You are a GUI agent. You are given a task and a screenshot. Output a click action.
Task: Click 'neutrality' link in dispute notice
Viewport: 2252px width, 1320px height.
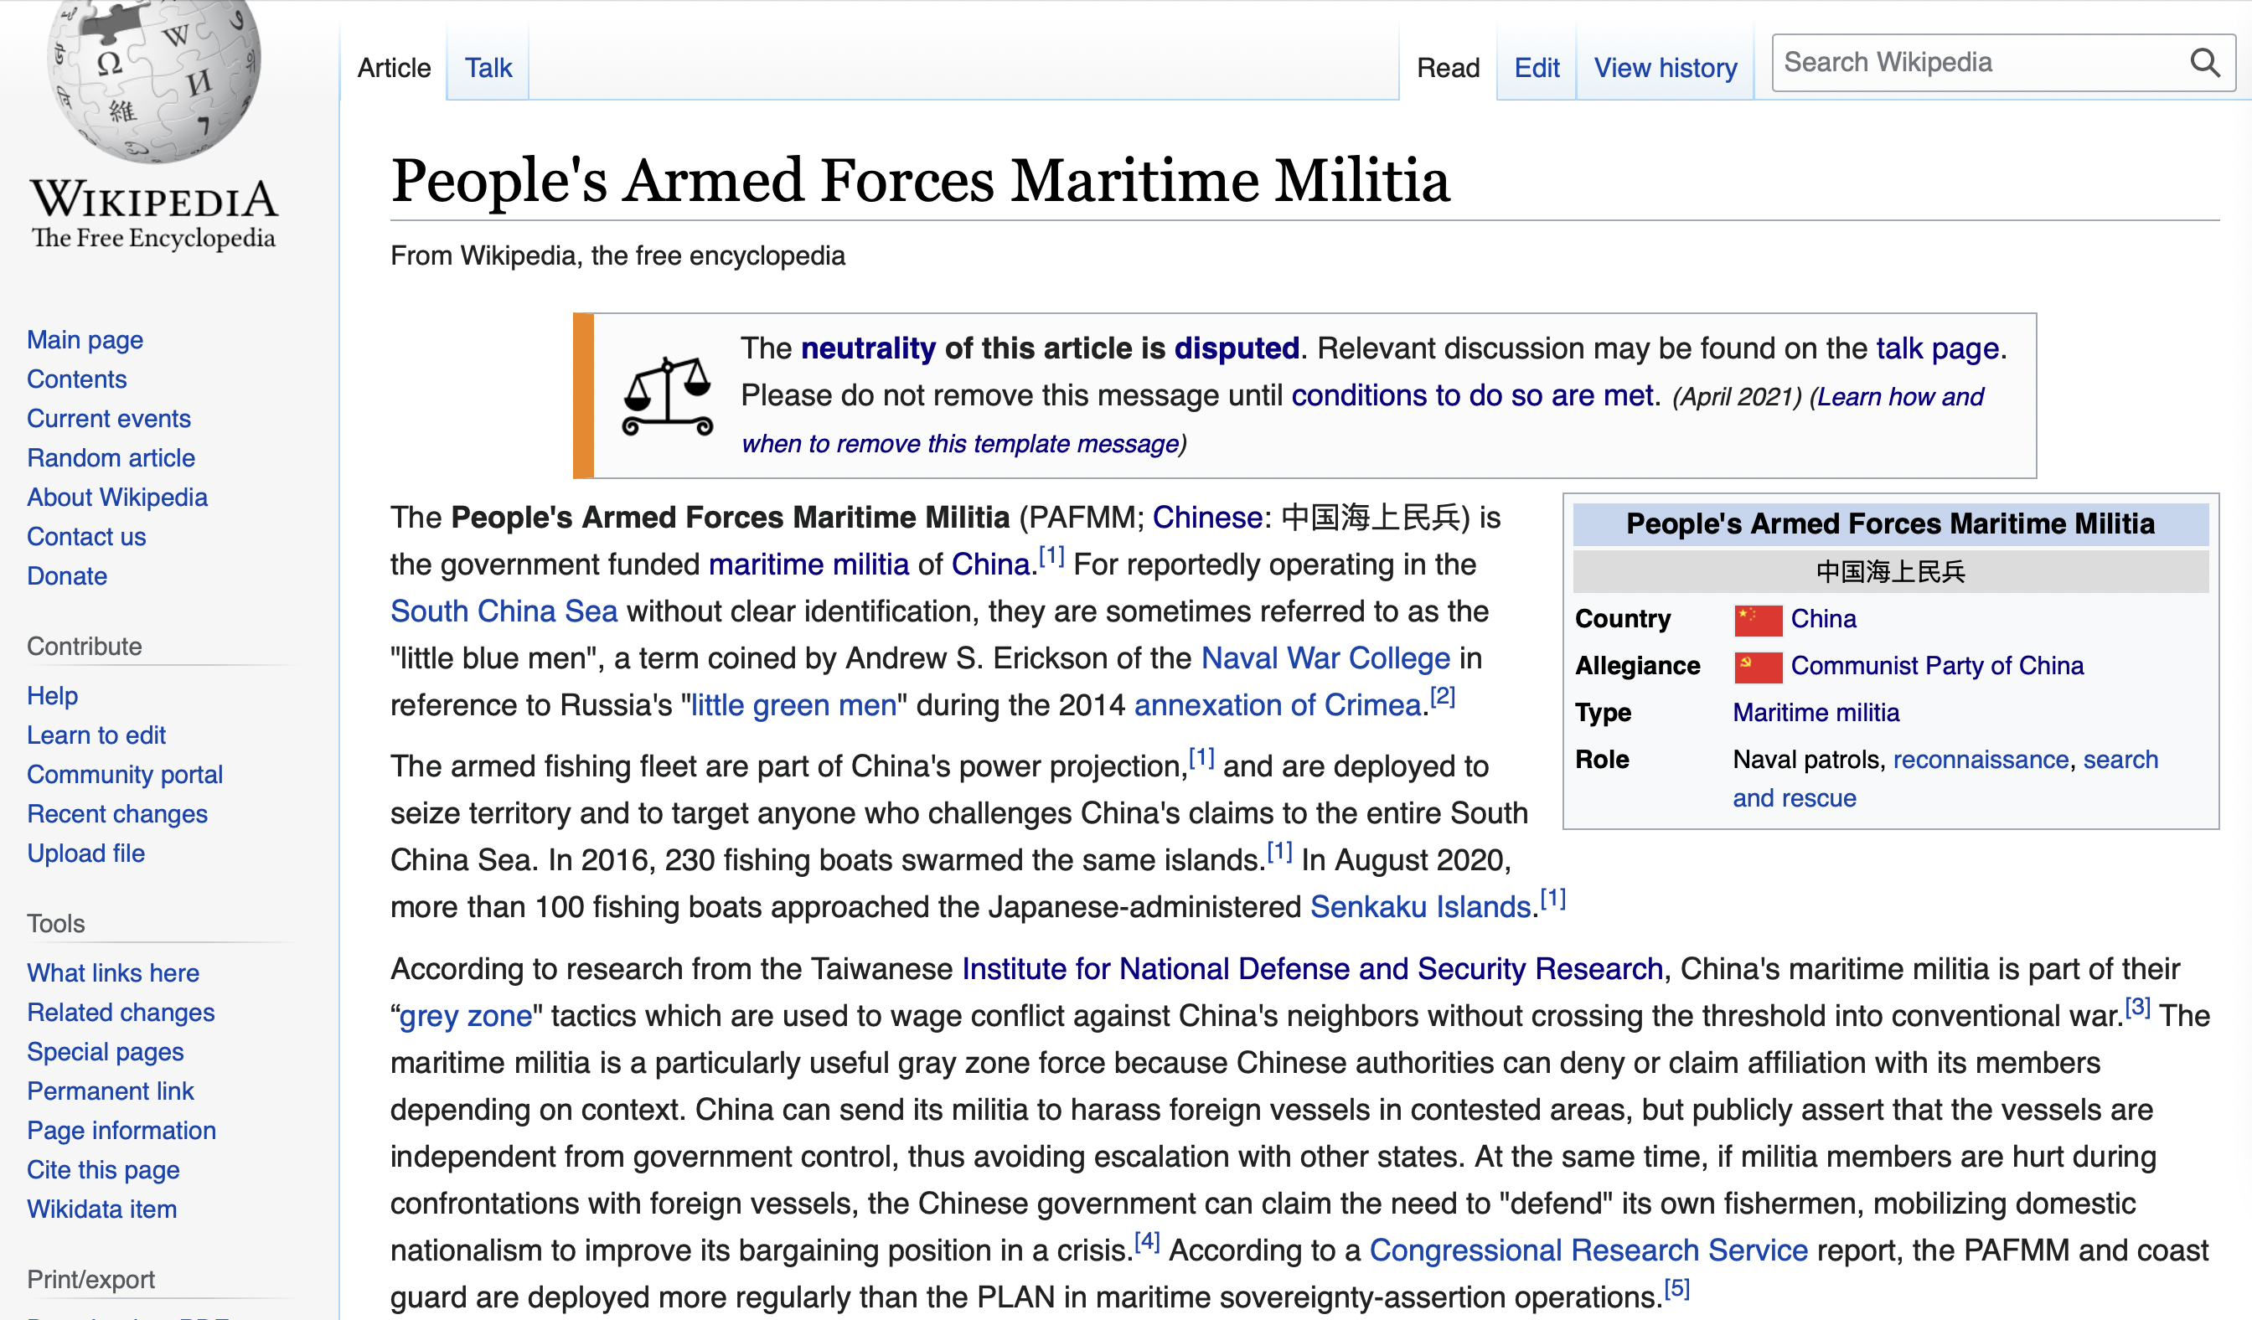click(x=868, y=348)
